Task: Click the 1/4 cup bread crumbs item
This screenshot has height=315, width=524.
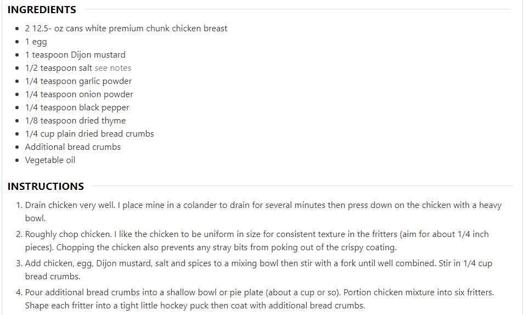Action: point(89,134)
